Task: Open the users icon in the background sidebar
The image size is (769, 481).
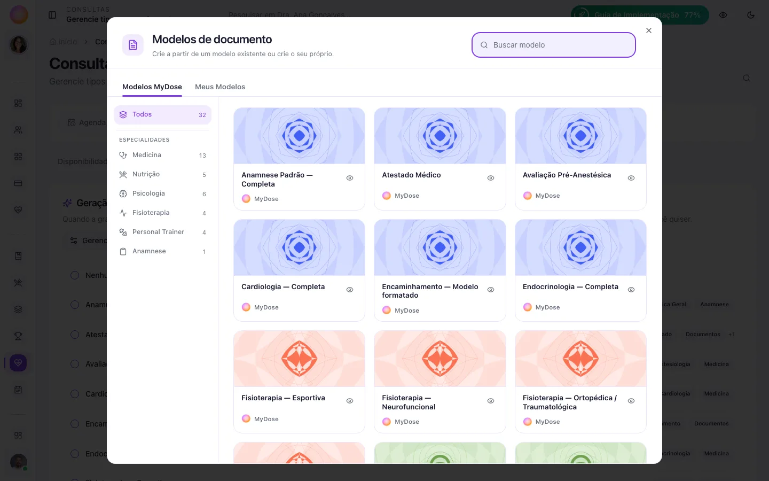Action: click(x=18, y=130)
